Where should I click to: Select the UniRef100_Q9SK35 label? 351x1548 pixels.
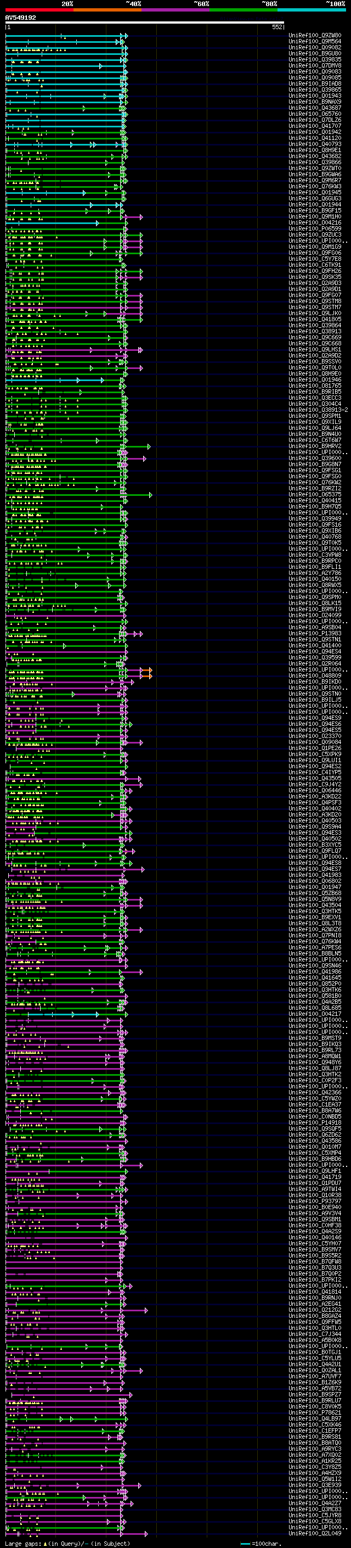[315, 277]
